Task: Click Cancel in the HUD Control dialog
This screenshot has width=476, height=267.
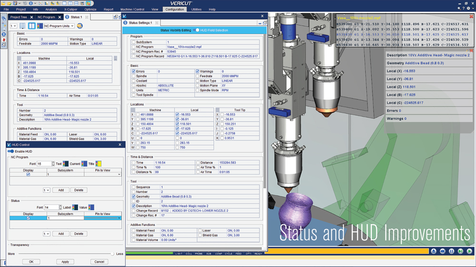Action: (99, 262)
